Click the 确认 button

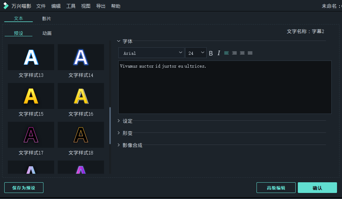317,188
